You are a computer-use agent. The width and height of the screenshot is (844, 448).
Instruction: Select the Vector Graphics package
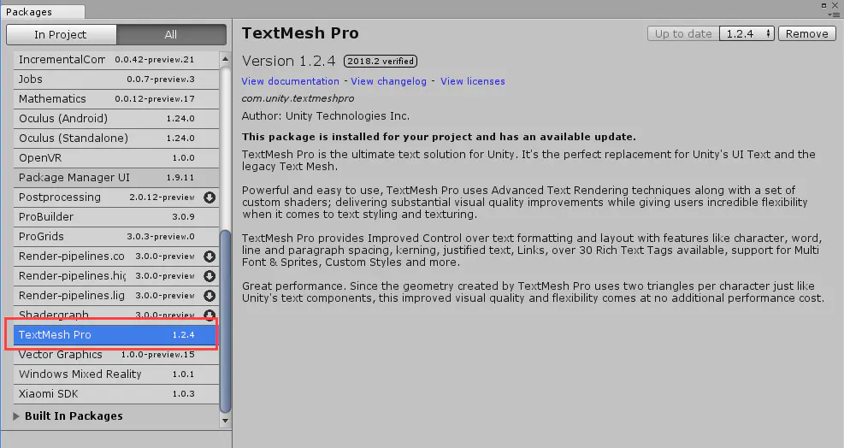tap(116, 354)
